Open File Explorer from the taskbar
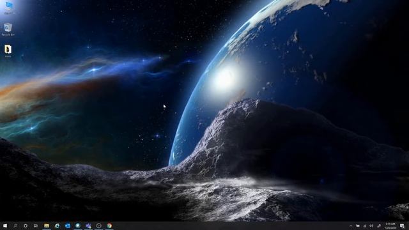Viewport: 409px width, 230px height. (x=47, y=226)
